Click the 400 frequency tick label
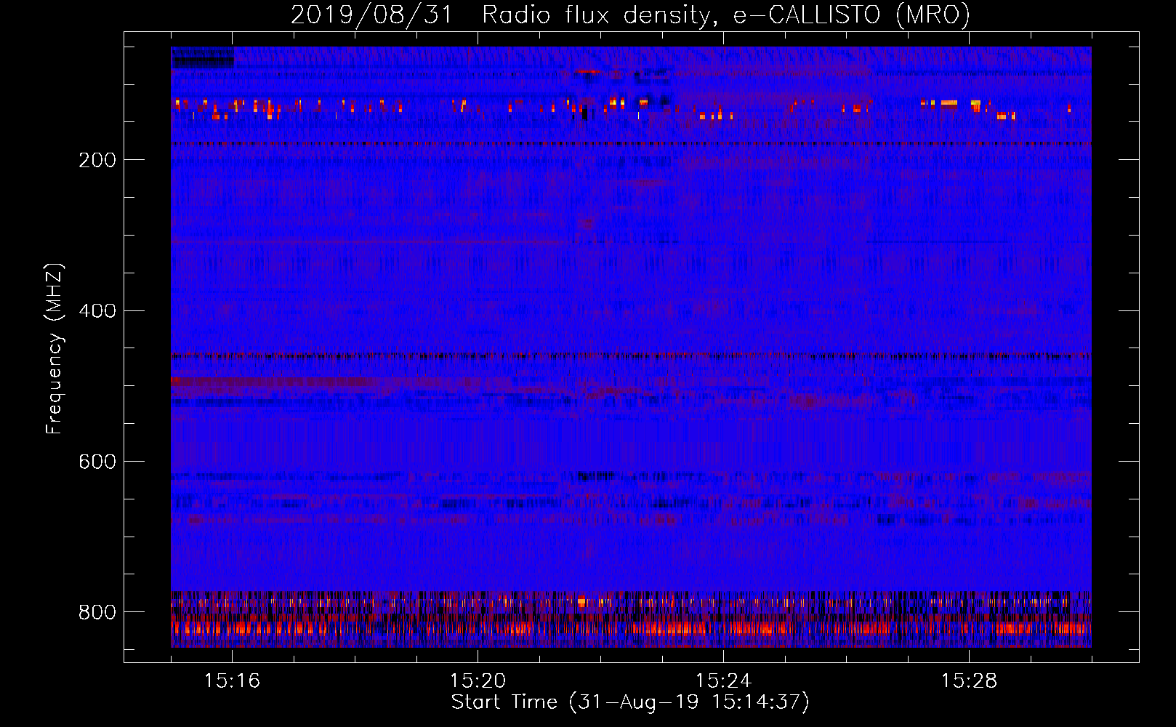Screen dimensions: 1176x727 tap(97, 311)
